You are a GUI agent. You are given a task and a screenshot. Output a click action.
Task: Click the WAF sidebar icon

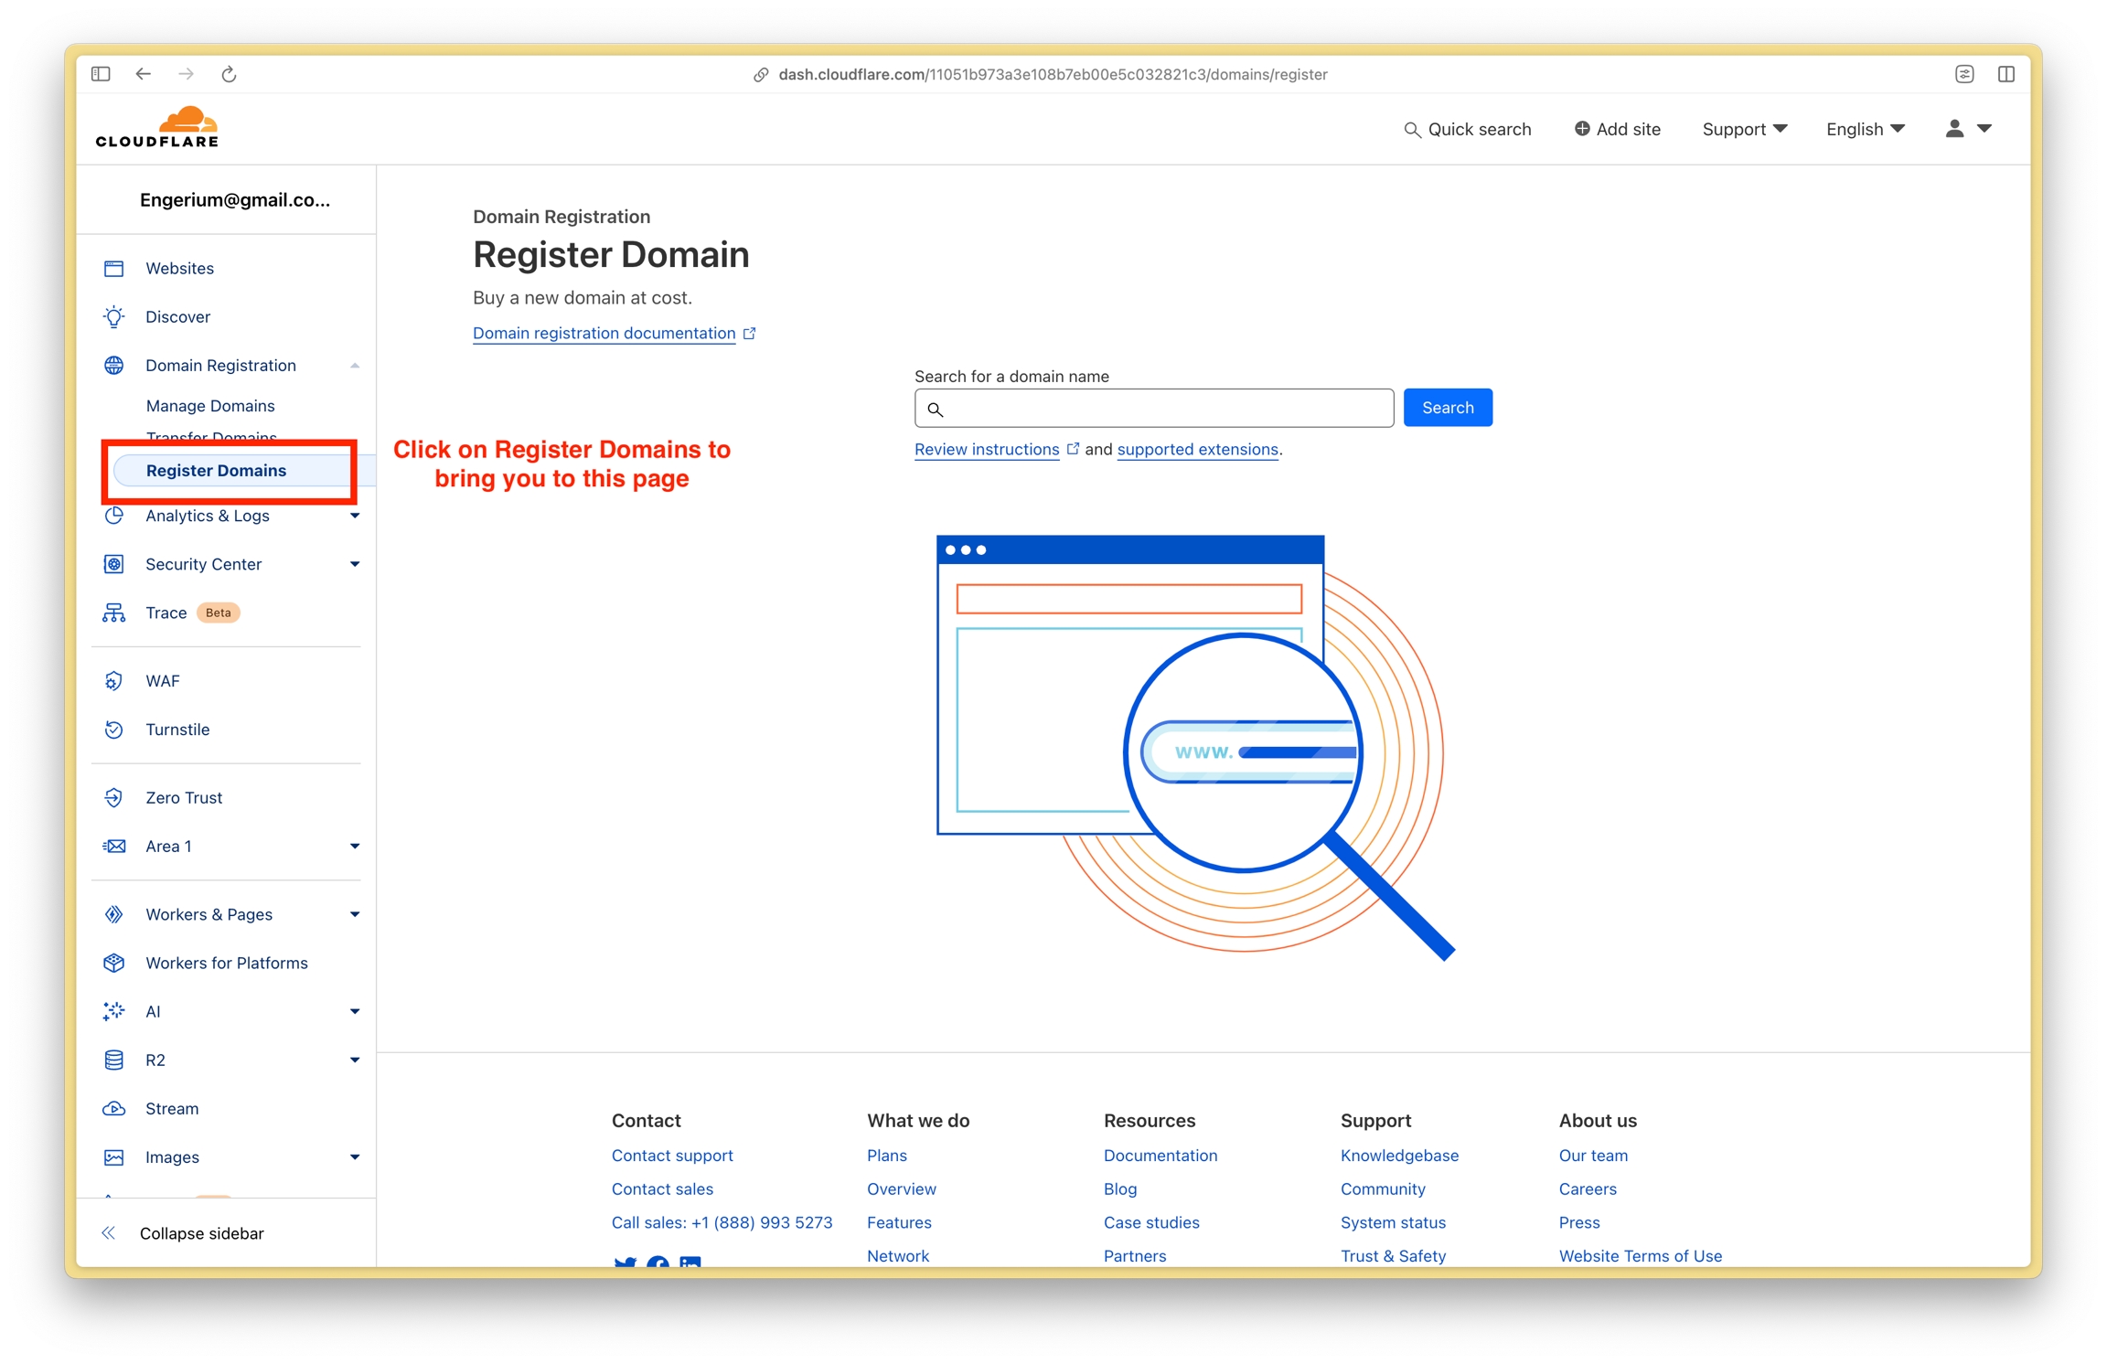click(113, 681)
